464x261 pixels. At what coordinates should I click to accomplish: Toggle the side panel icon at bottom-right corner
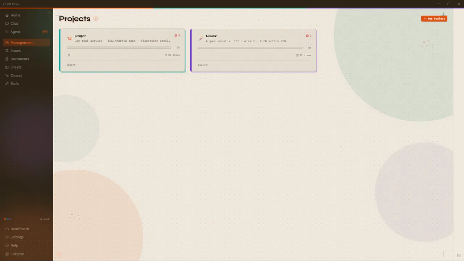click(459, 256)
